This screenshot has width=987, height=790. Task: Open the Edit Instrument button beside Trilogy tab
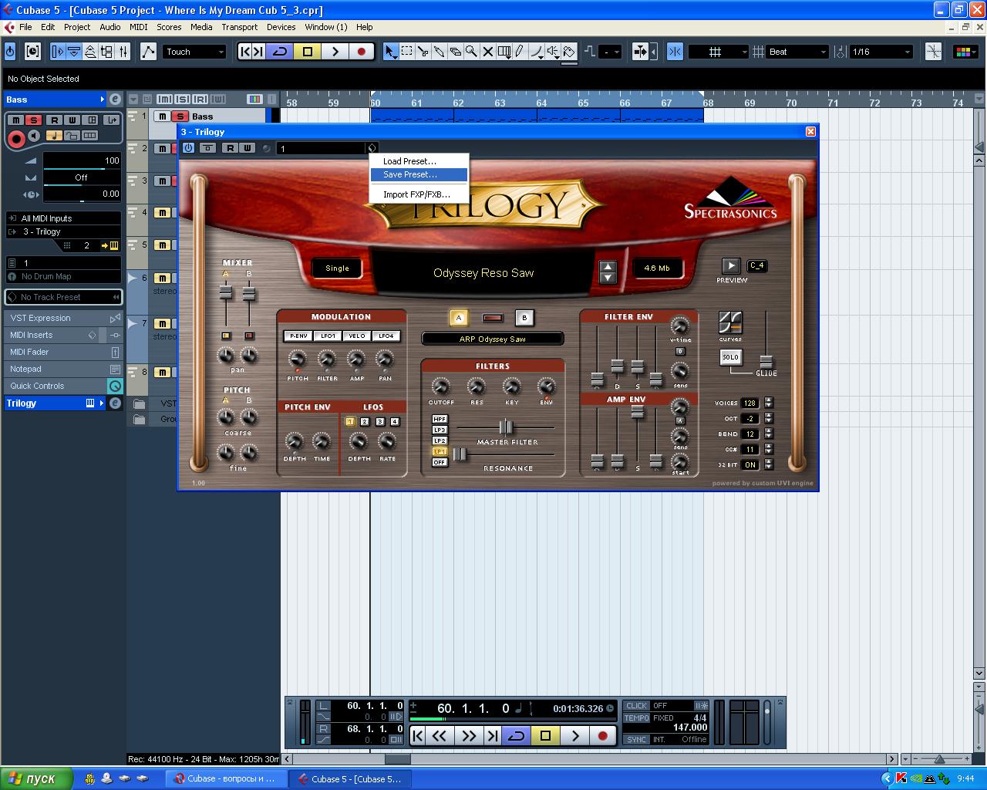[x=115, y=403]
